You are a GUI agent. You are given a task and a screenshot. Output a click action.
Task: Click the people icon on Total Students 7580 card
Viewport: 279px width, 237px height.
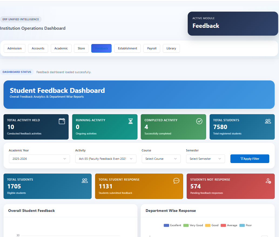[268, 121]
